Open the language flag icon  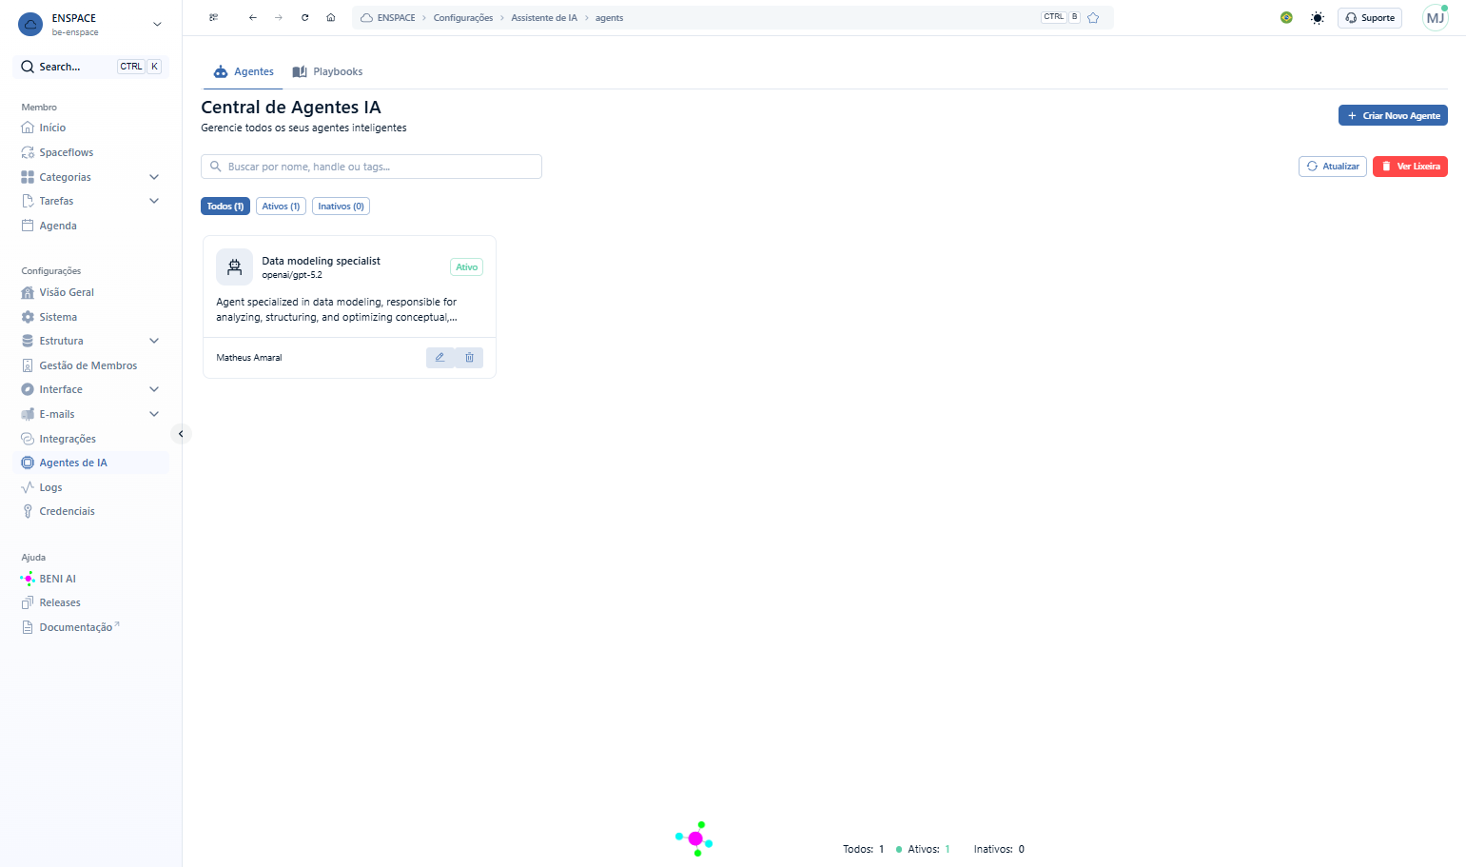pos(1286,18)
